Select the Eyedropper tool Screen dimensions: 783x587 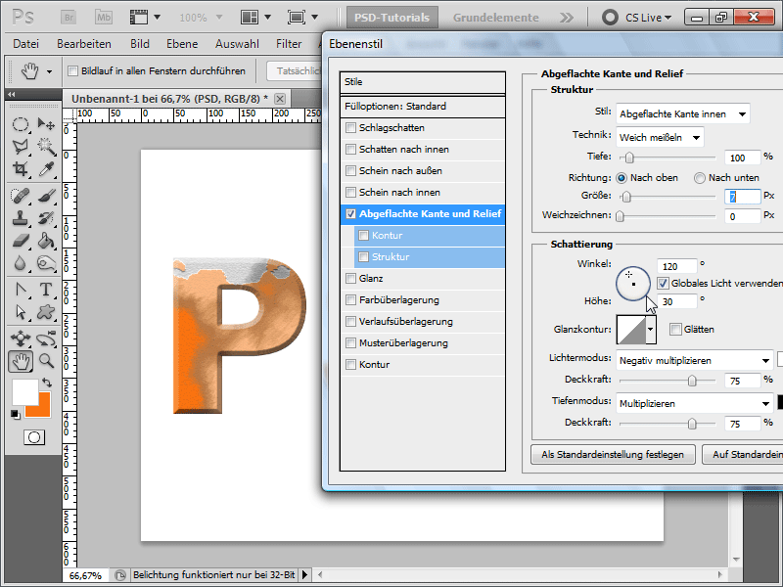46,168
